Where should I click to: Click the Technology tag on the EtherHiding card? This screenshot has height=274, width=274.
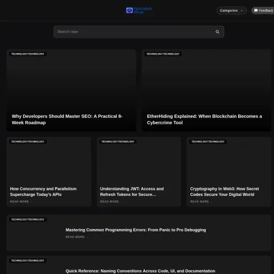[163, 54]
